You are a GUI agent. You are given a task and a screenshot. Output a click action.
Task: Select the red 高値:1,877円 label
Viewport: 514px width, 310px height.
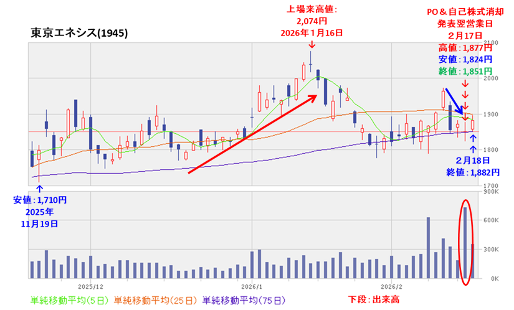click(465, 48)
